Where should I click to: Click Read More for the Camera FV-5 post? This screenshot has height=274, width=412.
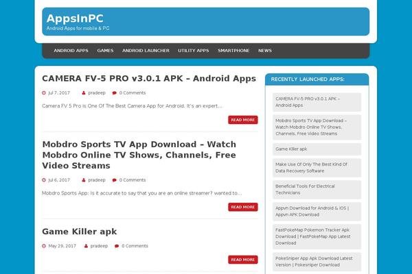pos(243,120)
